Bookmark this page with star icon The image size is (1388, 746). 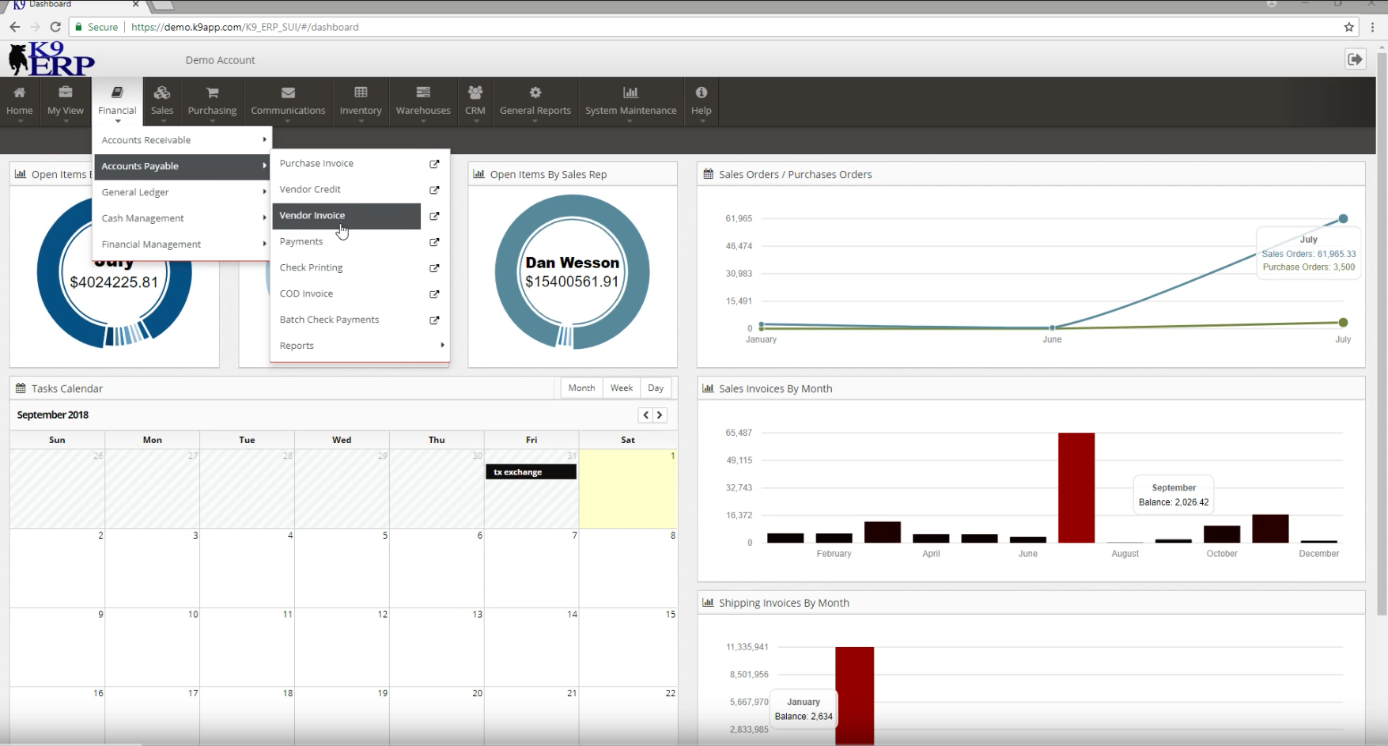click(1349, 27)
